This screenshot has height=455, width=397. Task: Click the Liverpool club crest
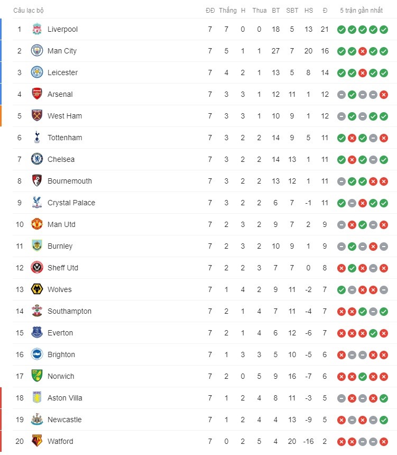(x=37, y=29)
